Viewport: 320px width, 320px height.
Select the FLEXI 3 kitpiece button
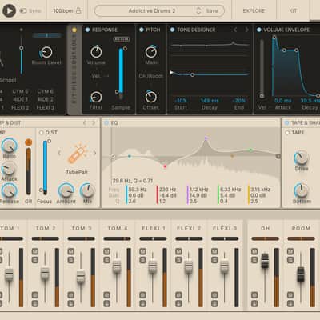(x=46, y=107)
